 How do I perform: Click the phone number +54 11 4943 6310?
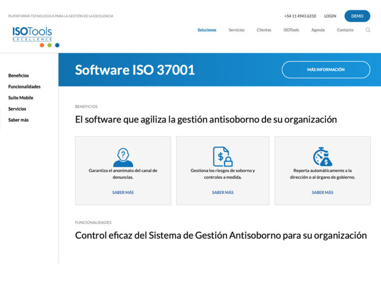coord(300,16)
